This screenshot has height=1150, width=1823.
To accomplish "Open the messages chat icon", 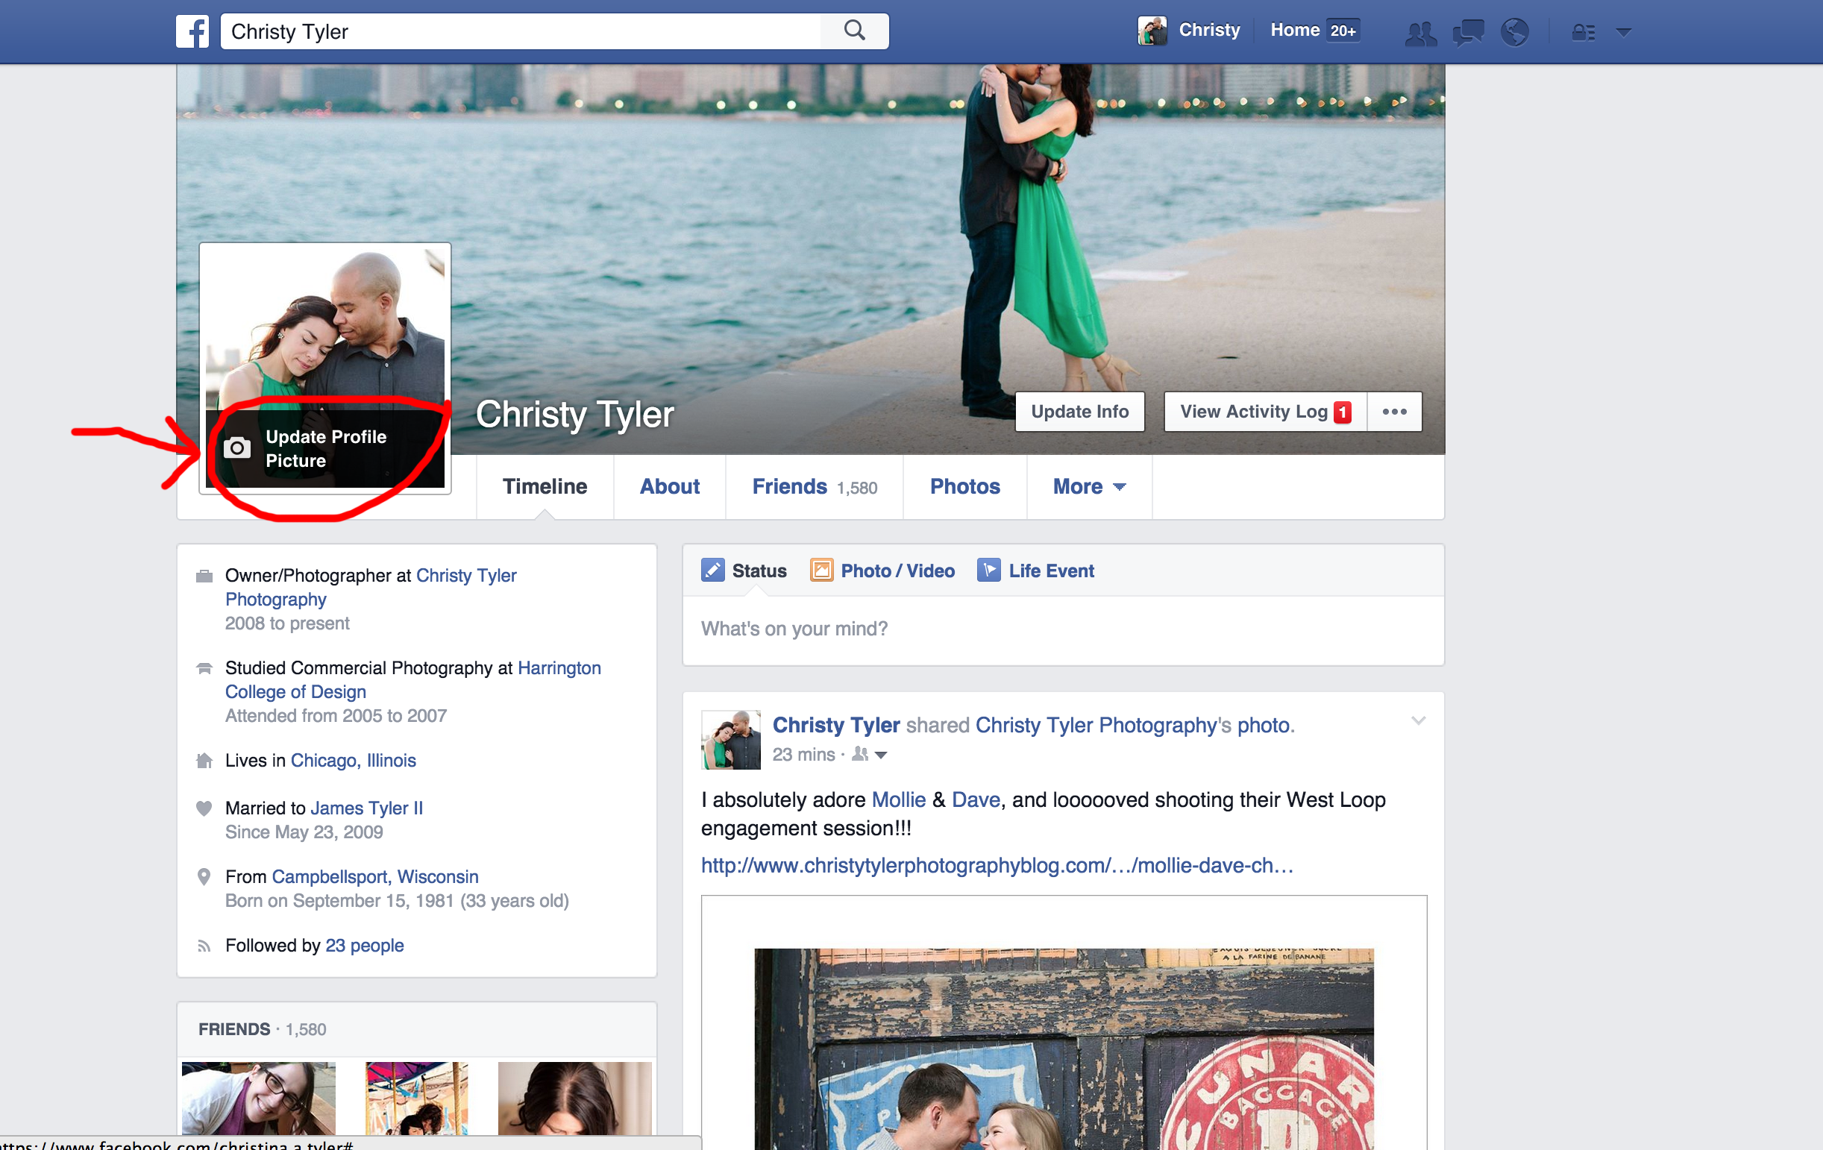I will pos(1467,33).
